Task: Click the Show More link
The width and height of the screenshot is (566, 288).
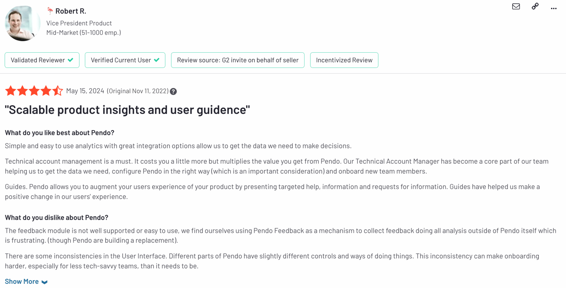Action: (x=22, y=281)
